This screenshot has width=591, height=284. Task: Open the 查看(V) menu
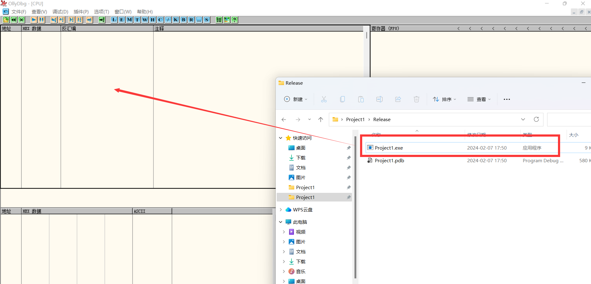(x=39, y=12)
